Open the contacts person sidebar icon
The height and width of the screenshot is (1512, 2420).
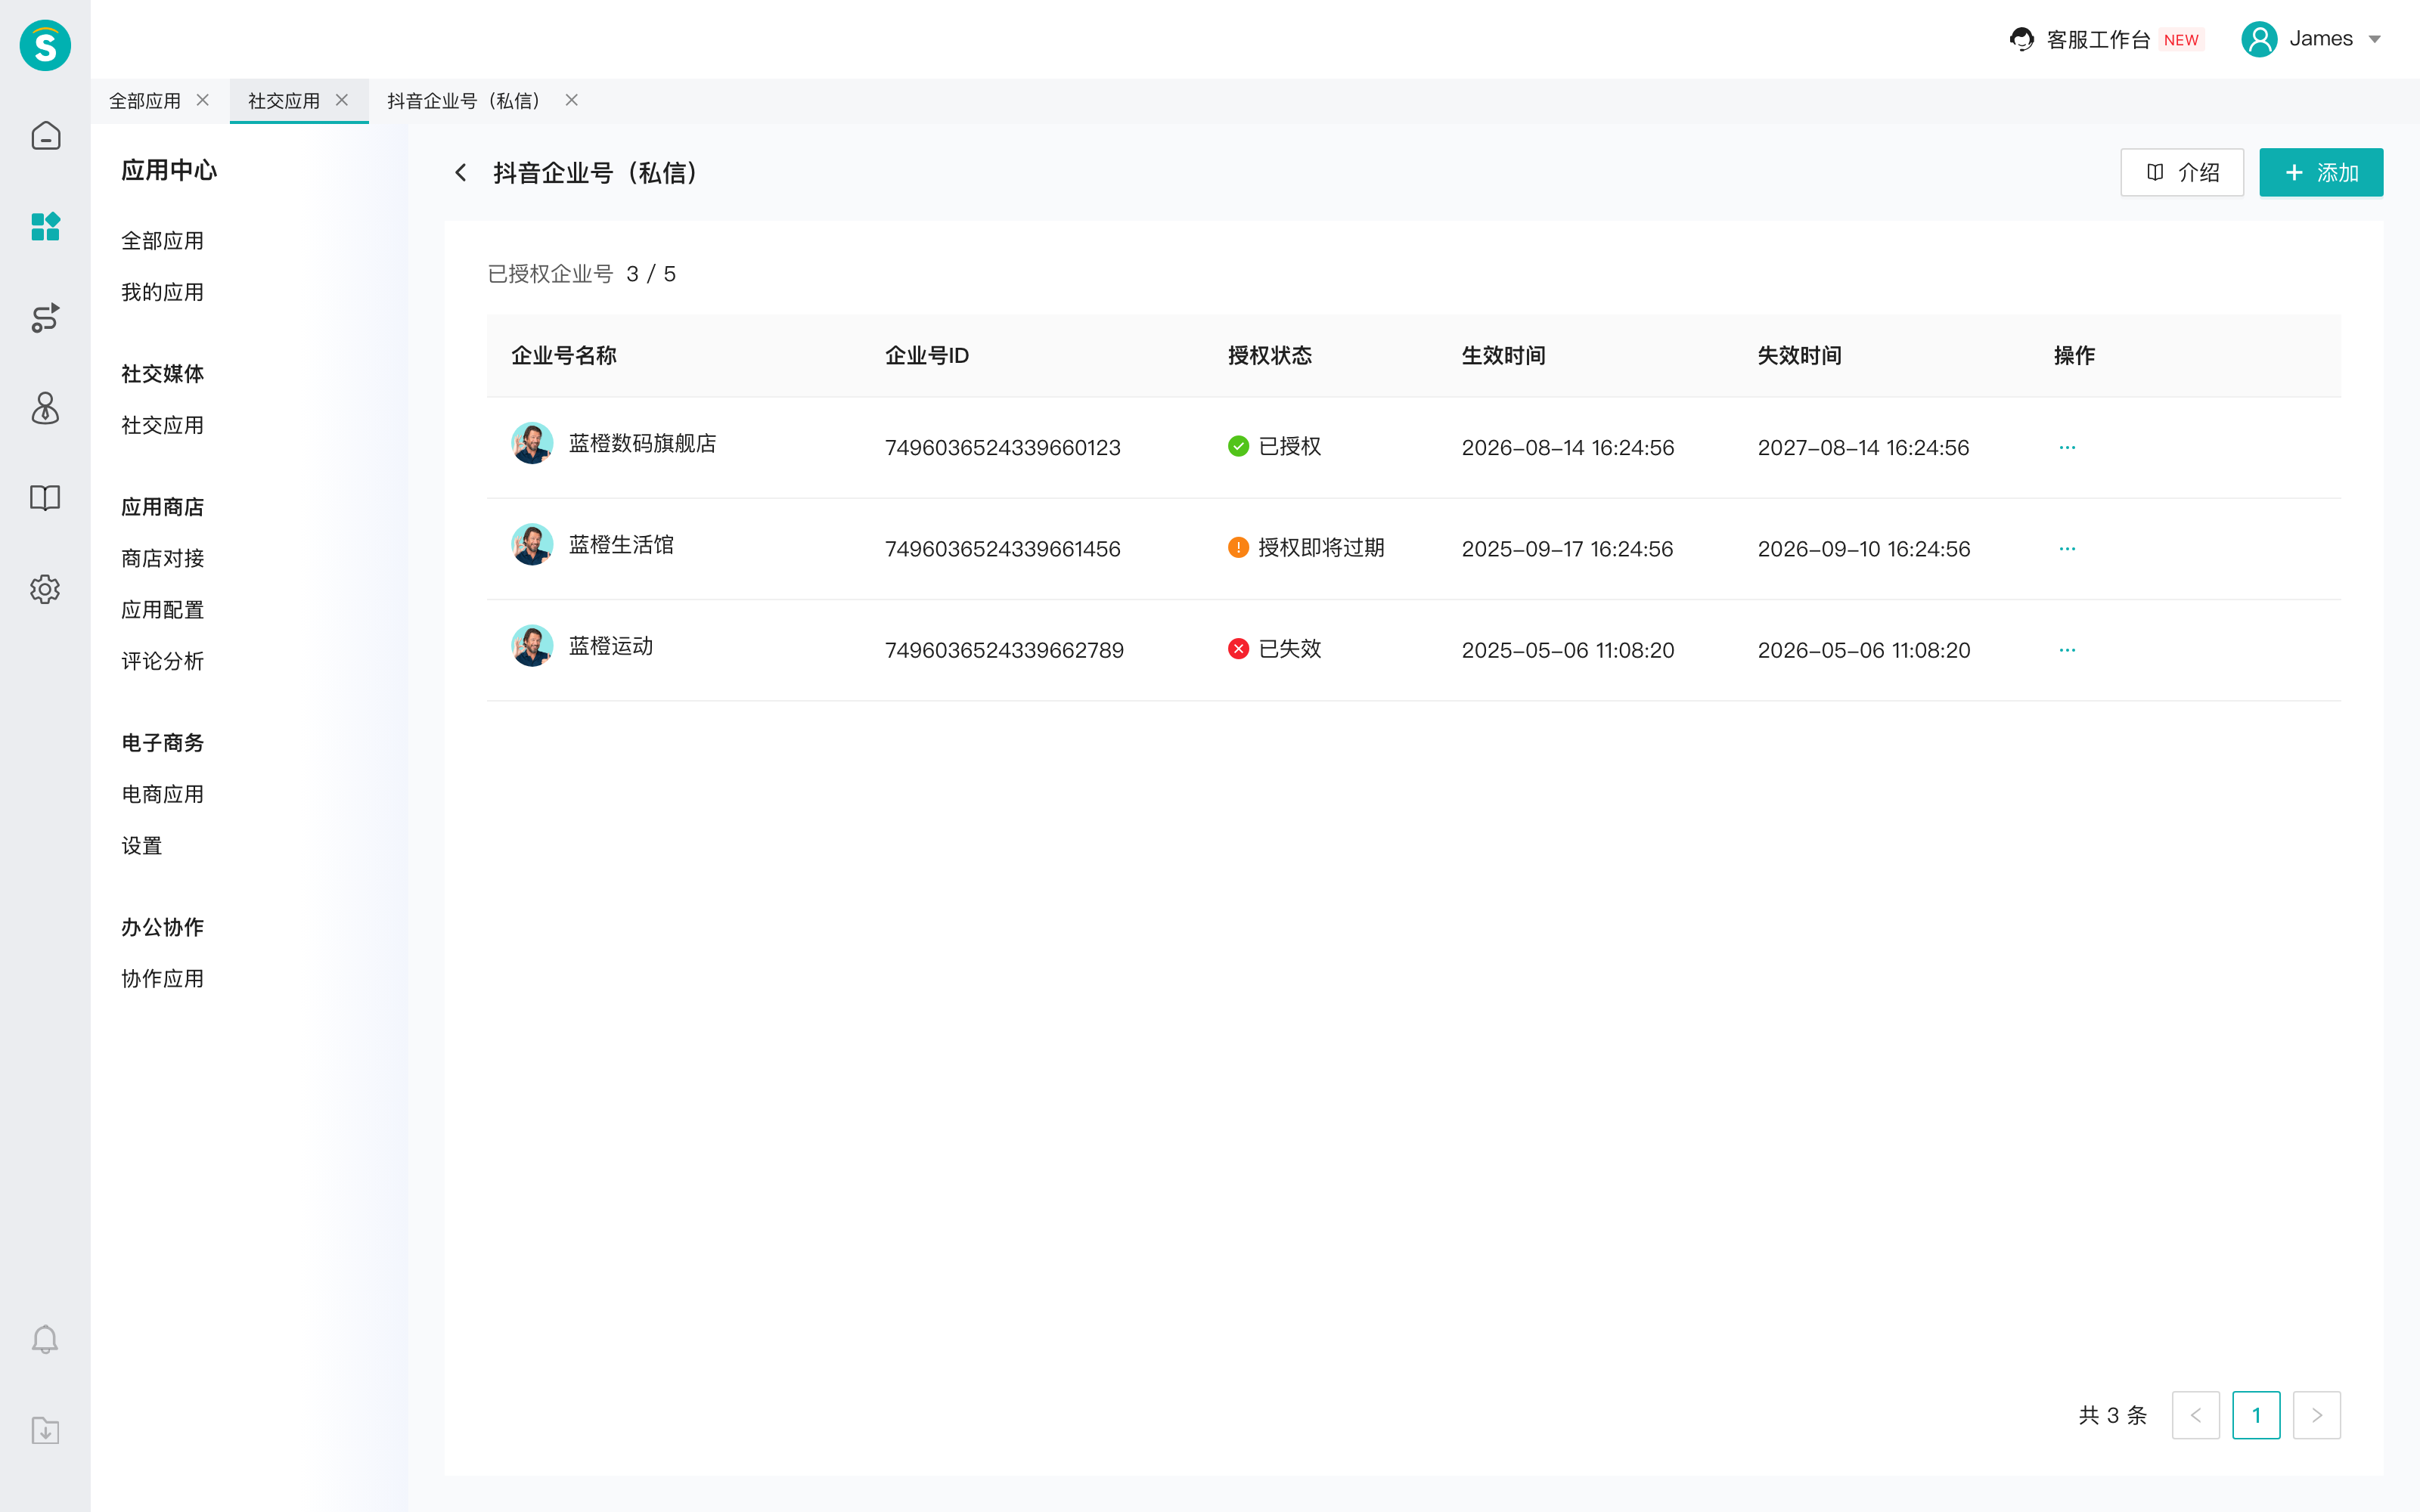click(x=45, y=408)
